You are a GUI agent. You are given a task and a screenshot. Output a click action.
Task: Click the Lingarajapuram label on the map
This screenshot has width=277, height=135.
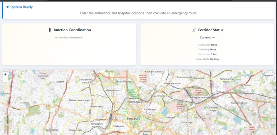(172, 83)
